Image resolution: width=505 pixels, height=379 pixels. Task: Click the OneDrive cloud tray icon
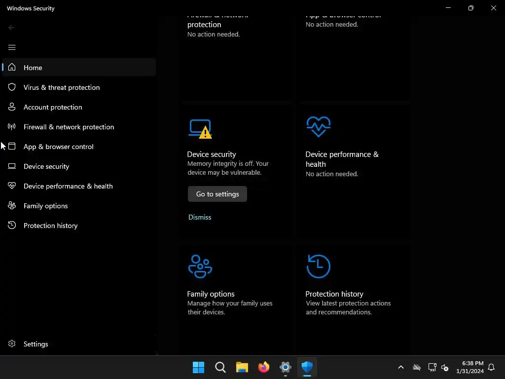(417, 367)
